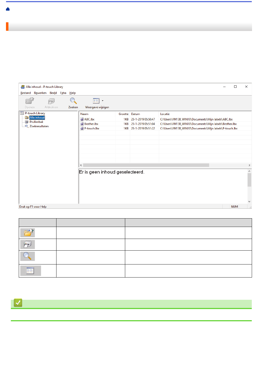Open Weergave wijzigen dropdown arrow
The height and width of the screenshot is (377, 258).
(103, 101)
